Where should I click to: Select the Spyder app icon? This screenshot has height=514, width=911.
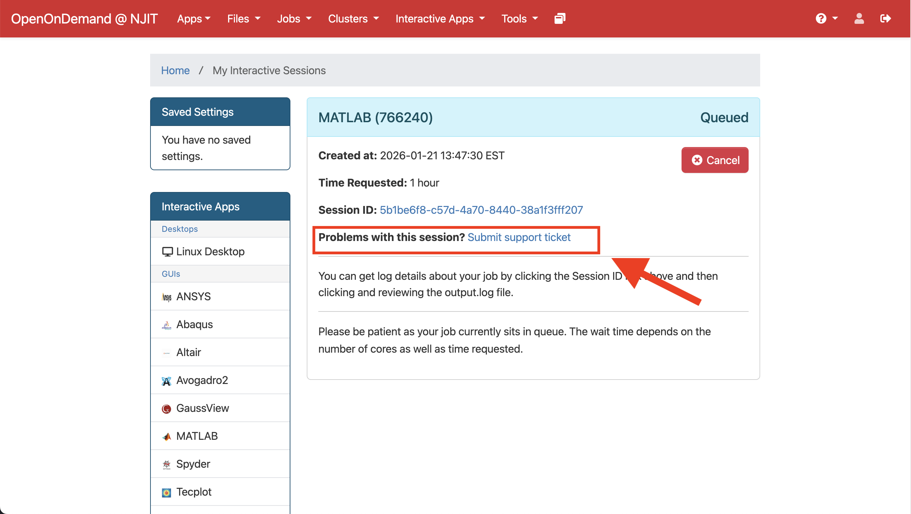point(166,464)
